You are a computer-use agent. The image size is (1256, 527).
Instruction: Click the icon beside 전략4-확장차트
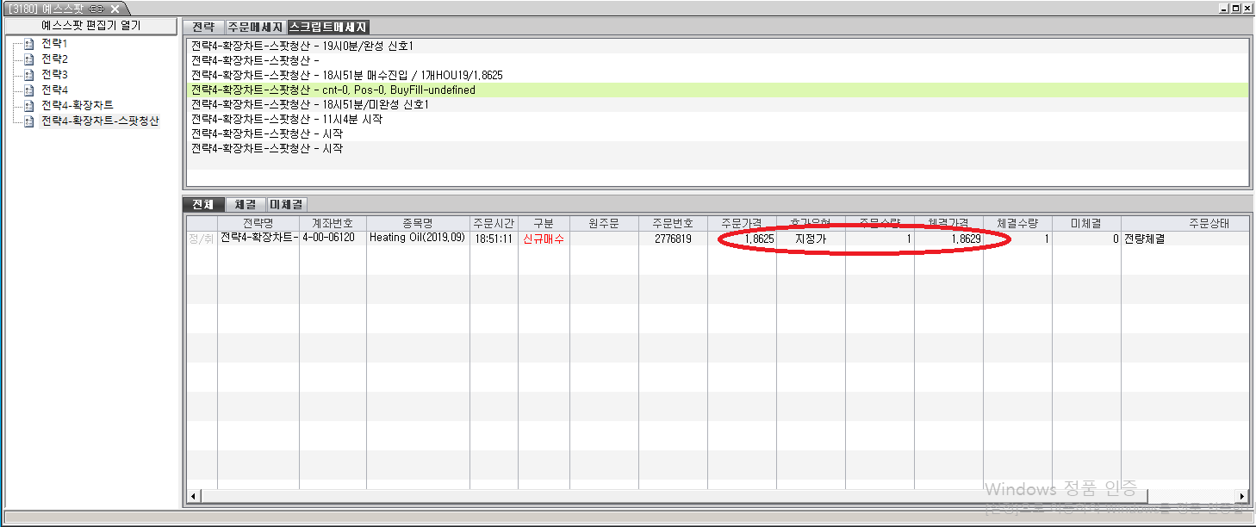(x=28, y=106)
